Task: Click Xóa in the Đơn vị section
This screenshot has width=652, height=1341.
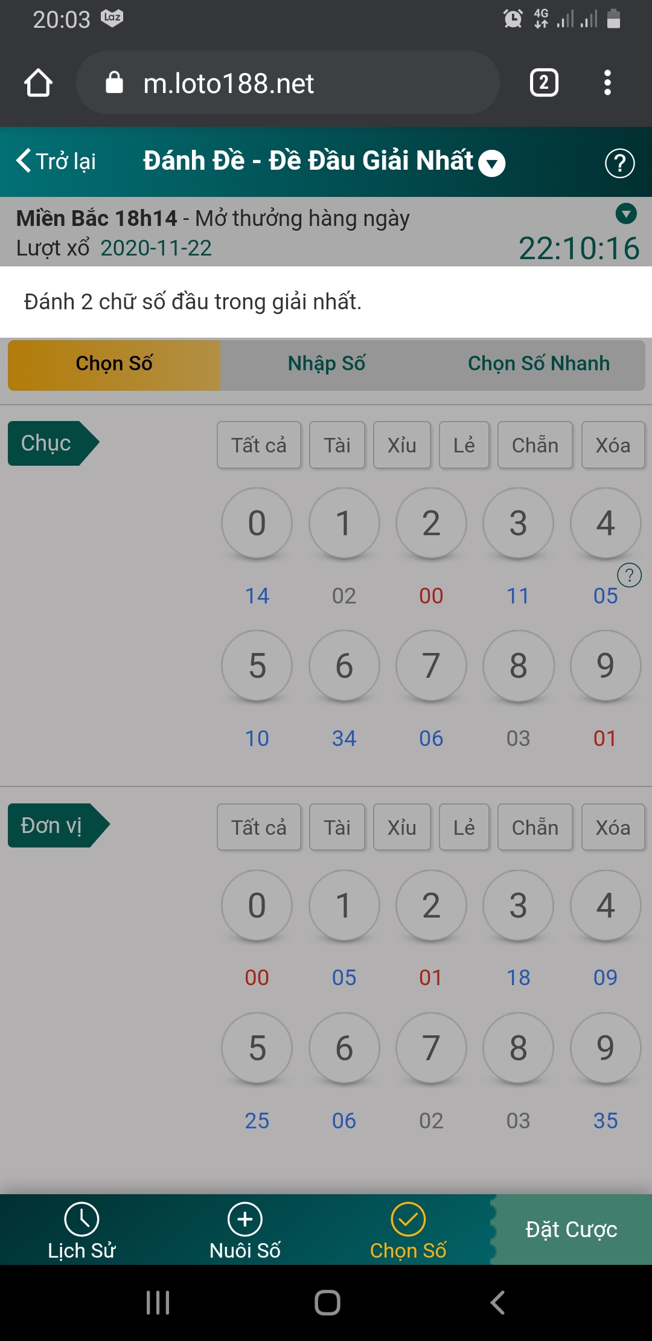Action: coord(613,828)
